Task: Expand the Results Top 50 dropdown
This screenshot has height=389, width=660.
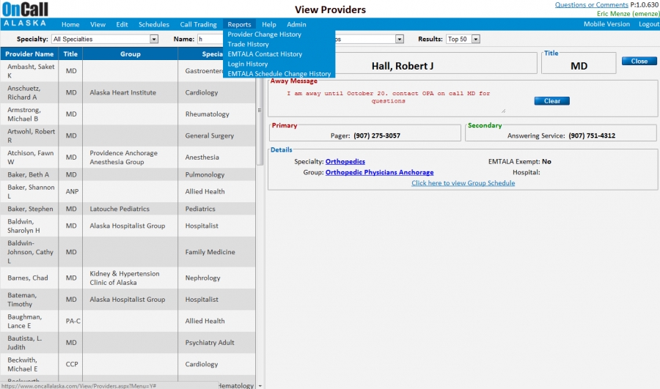Action: pyautogui.click(x=475, y=39)
